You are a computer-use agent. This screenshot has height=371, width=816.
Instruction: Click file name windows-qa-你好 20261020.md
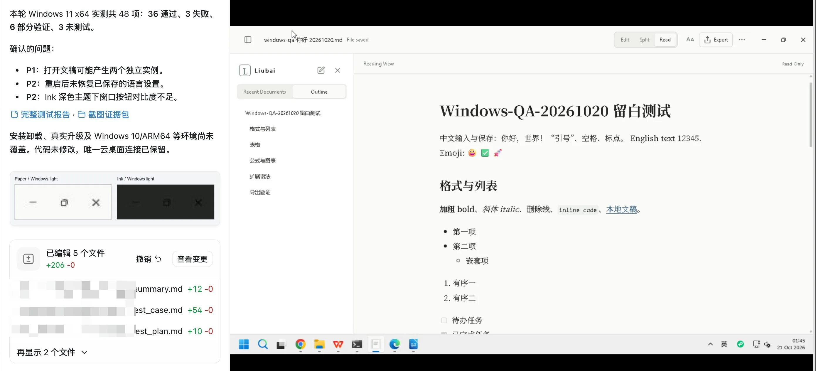click(x=303, y=40)
